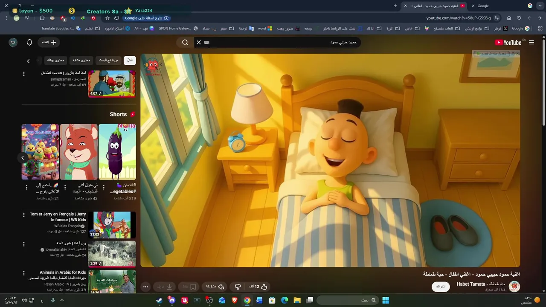Click 'Ask Google' lens button in address bar
The height and width of the screenshot is (307, 546).
point(147,18)
